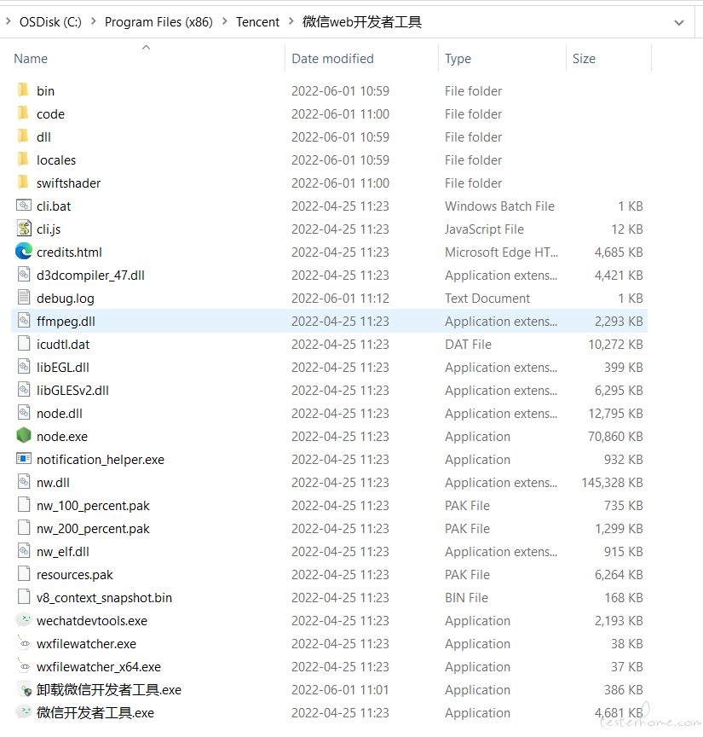Click the swiftshader folder icon

(24, 183)
